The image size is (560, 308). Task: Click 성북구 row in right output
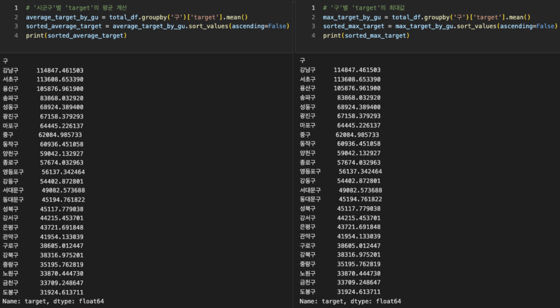[x=340, y=209]
